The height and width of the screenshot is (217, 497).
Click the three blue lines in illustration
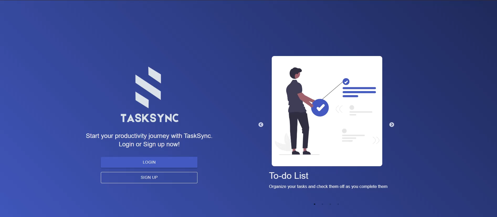click(359, 92)
